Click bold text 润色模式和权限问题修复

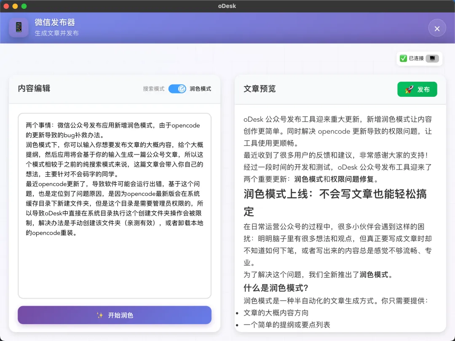click(x=334, y=179)
